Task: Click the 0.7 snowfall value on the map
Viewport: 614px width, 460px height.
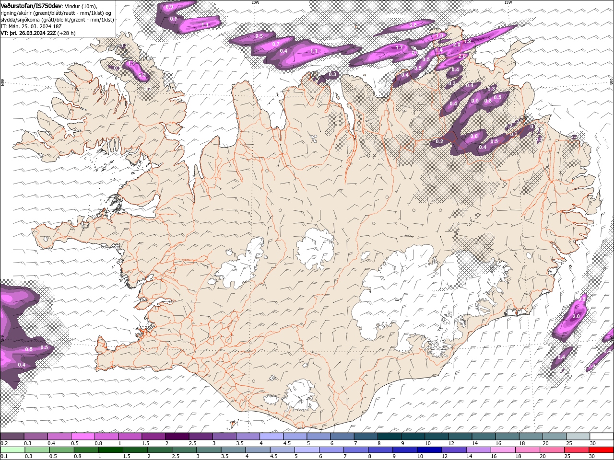Action: coord(276,44)
